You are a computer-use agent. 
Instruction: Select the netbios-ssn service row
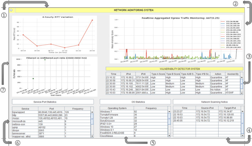[x=51, y=124]
